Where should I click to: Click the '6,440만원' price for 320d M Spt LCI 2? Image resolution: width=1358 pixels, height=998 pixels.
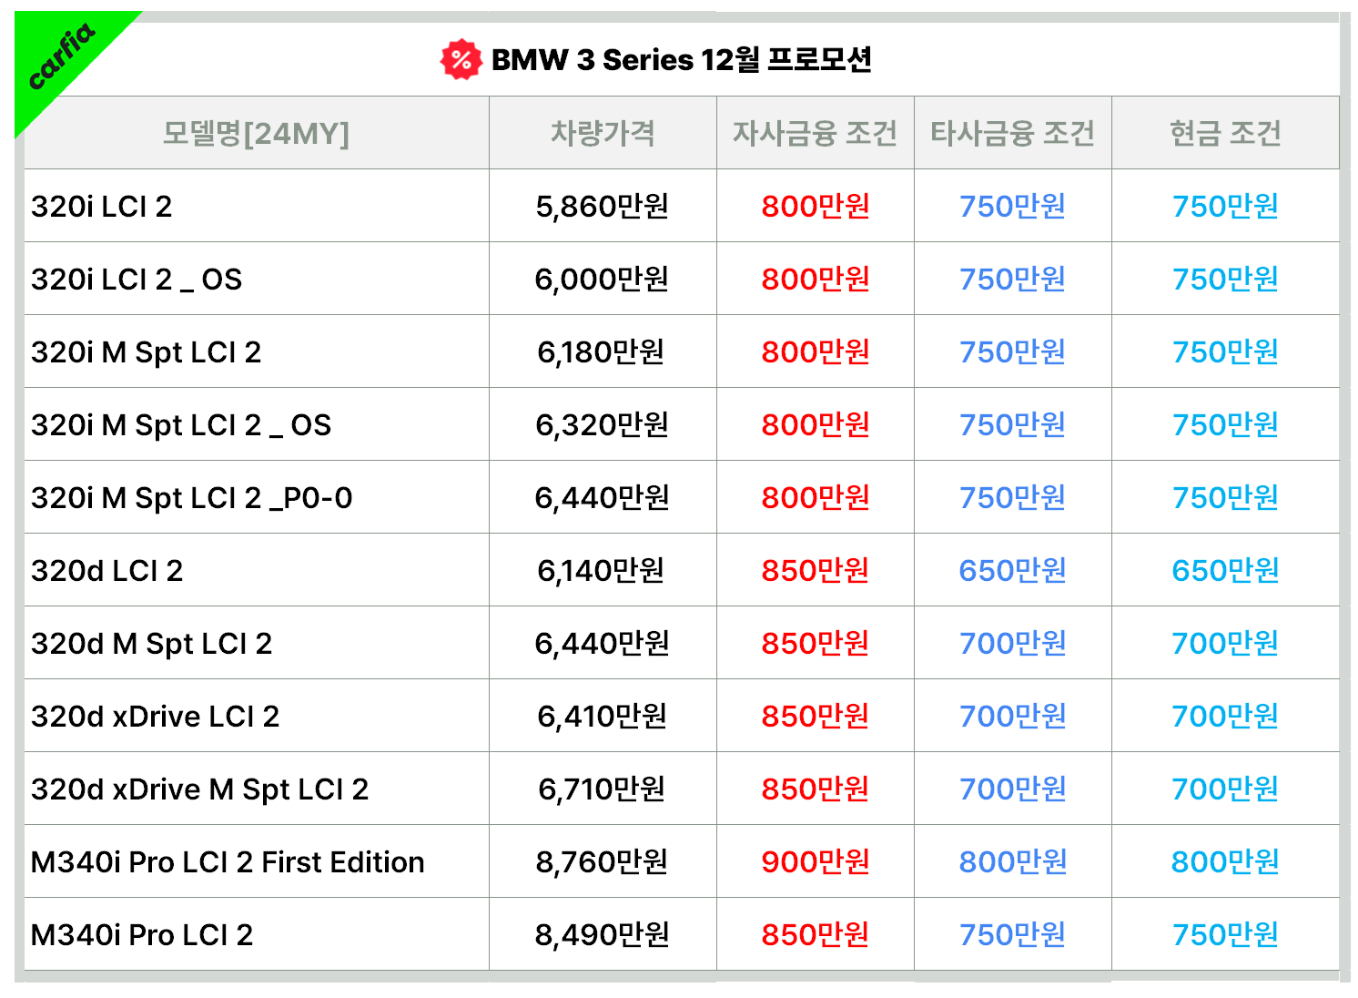point(603,644)
